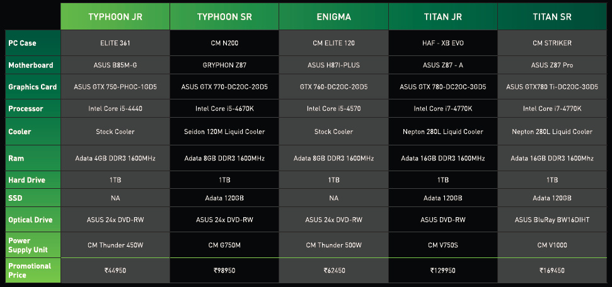The height and width of the screenshot is (287, 612).
Task: Click the Intel Core i5-4440 cell
Action: point(115,108)
